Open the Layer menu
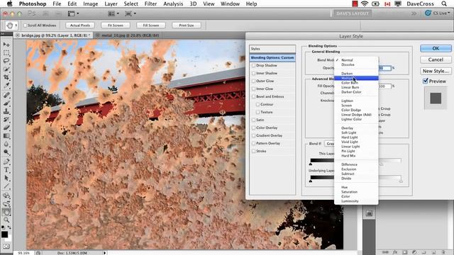Viewport: 454px width, 255px height. tap(111, 4)
